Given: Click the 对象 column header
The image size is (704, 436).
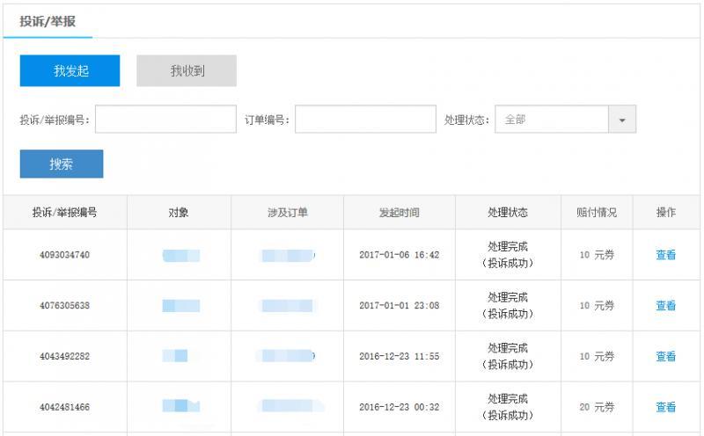Looking at the screenshot, I should point(179,212).
